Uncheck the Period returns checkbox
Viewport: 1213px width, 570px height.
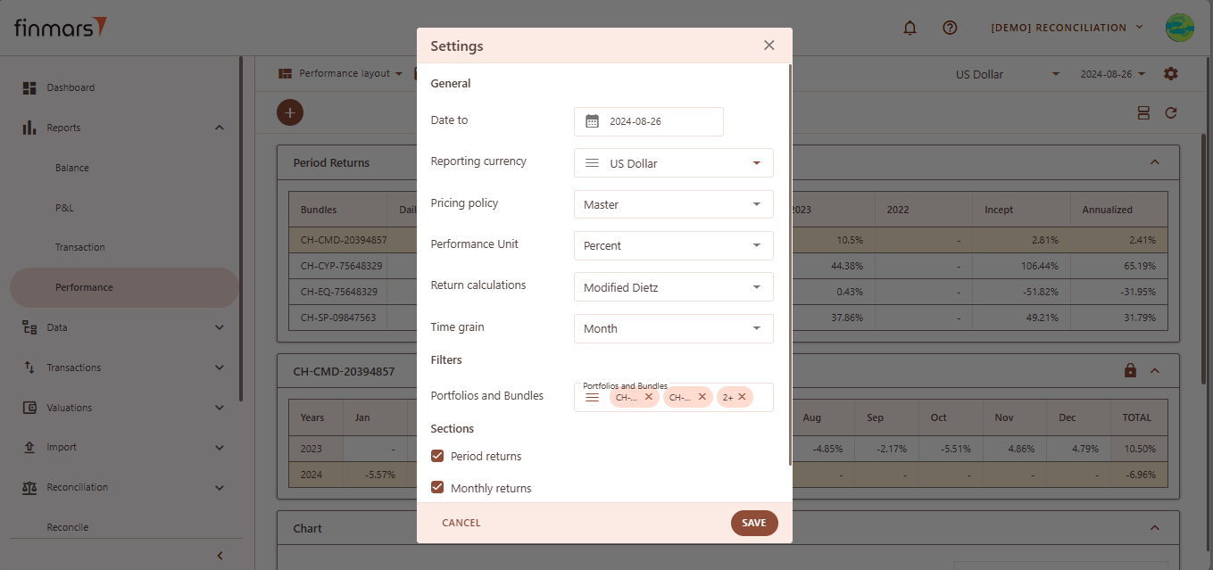click(437, 456)
